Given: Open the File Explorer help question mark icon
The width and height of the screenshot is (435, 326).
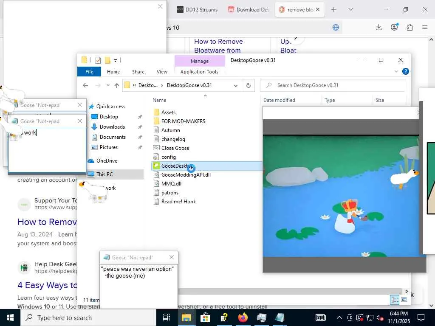Looking at the screenshot, I should [405, 71].
